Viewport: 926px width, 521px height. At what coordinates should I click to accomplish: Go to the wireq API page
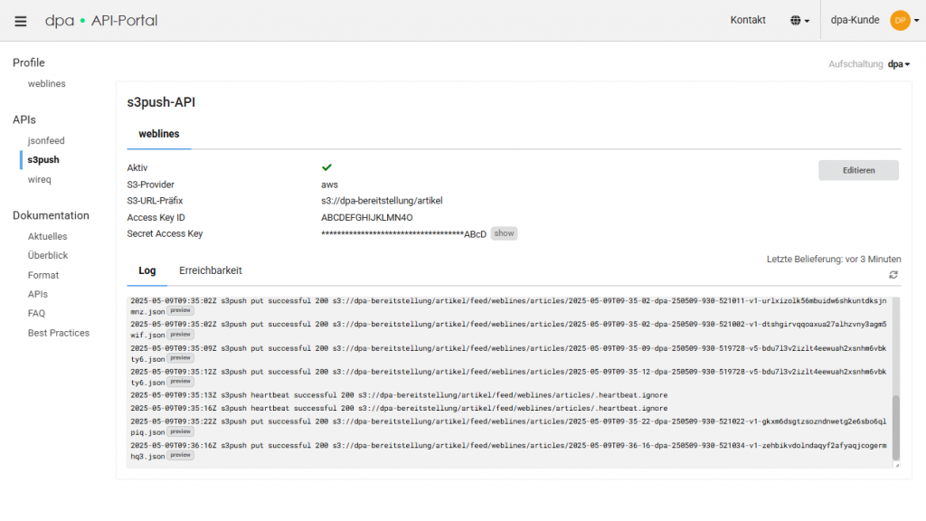point(40,180)
